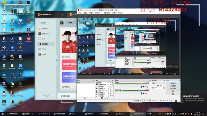Toggle visibility of 游戏捕获 9 source
The height and width of the screenshot is (116, 207).
coord(108,89)
